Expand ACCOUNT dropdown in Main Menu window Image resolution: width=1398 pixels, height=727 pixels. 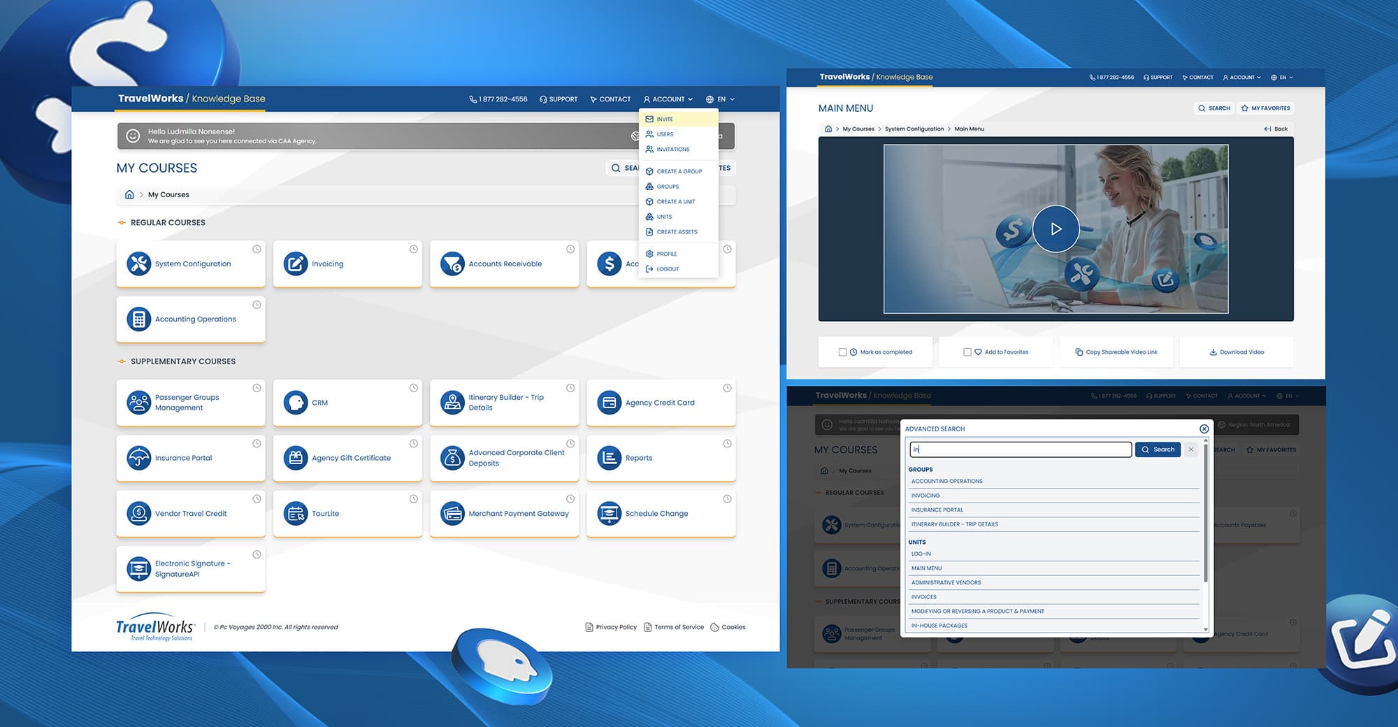pyautogui.click(x=1242, y=78)
